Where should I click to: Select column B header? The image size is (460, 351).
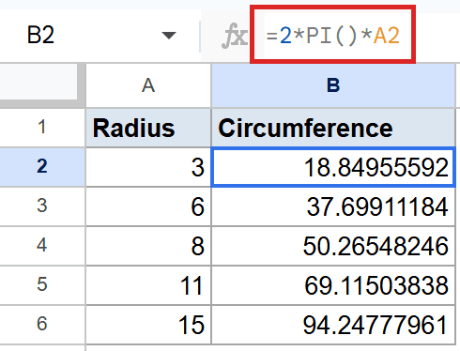[x=333, y=85]
